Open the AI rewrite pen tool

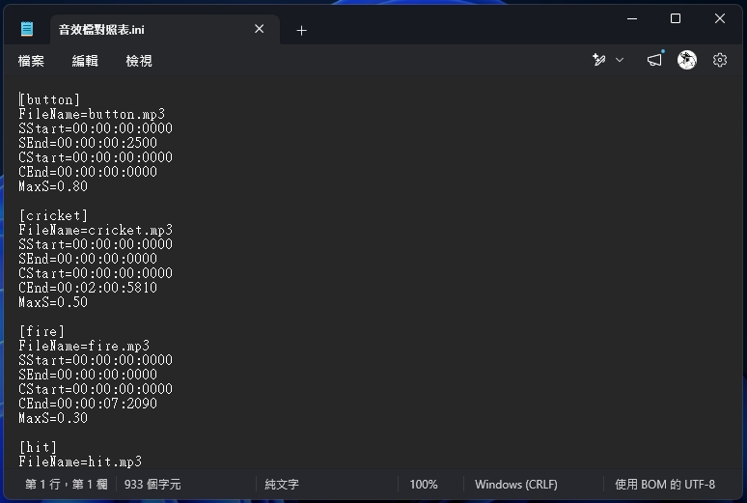pos(598,60)
